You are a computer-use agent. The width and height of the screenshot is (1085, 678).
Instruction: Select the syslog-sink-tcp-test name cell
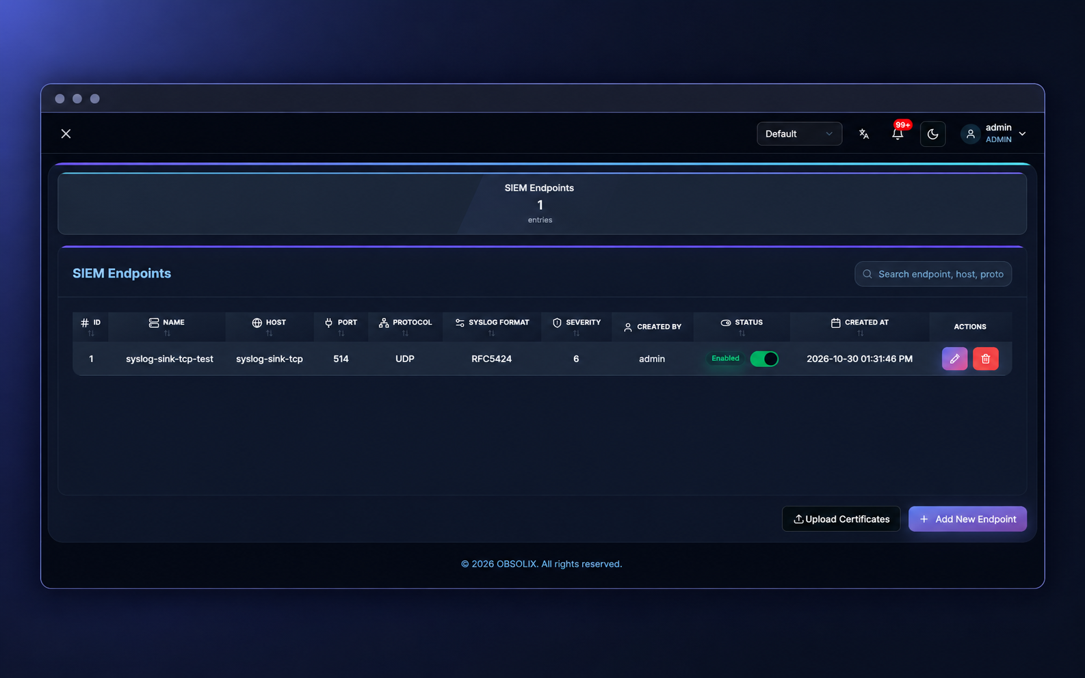click(x=170, y=359)
